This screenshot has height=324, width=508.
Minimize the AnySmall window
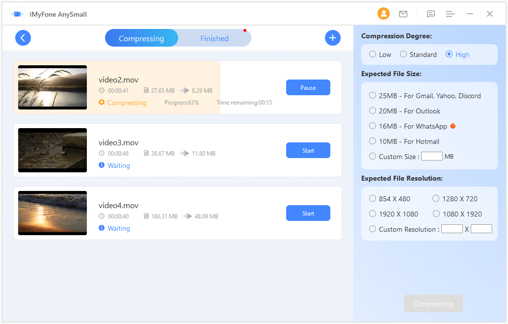coord(470,14)
